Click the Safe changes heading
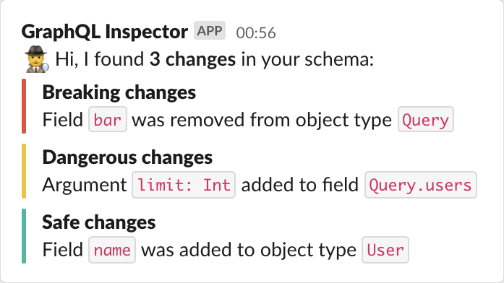 pos(98,222)
